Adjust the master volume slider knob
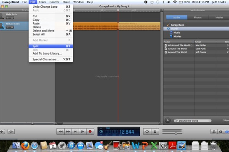 pyautogui.click(x=176, y=133)
